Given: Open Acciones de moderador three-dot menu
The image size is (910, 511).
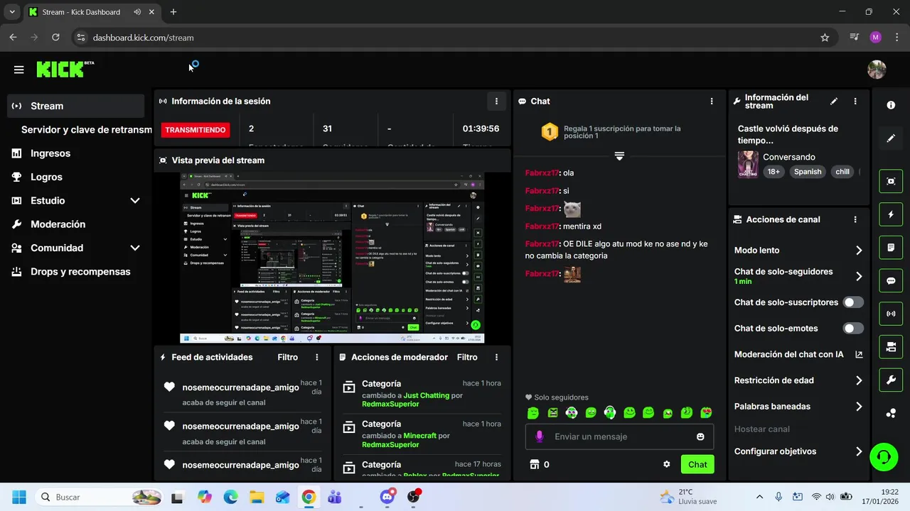Looking at the screenshot, I should [496, 358].
